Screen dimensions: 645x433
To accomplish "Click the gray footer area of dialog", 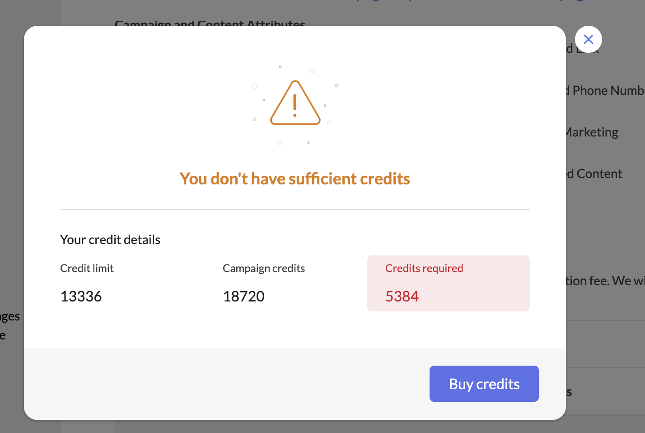I will pyautogui.click(x=226, y=383).
